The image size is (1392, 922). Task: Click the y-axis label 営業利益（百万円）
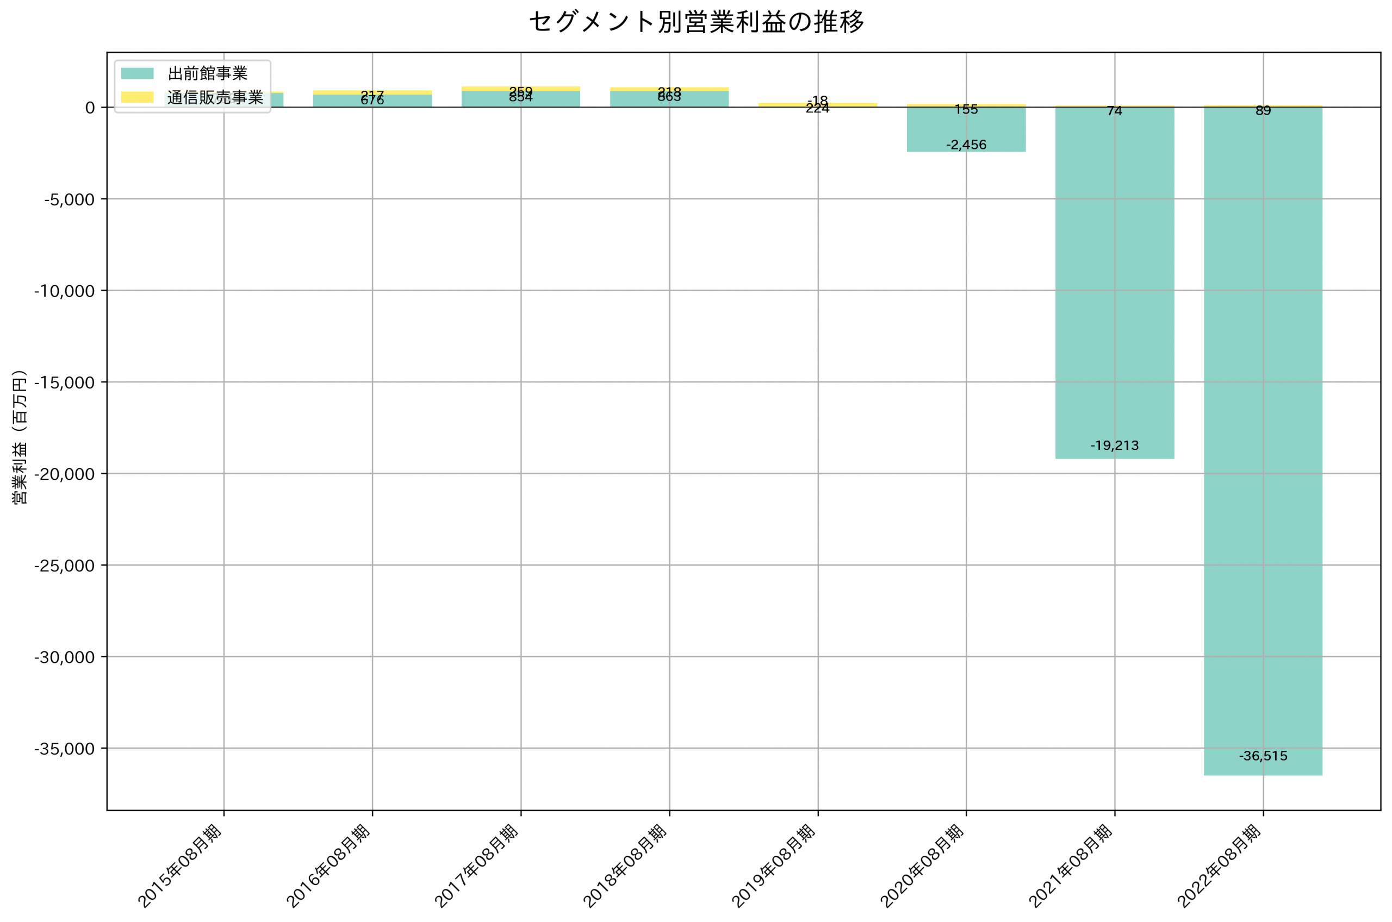coord(20,436)
